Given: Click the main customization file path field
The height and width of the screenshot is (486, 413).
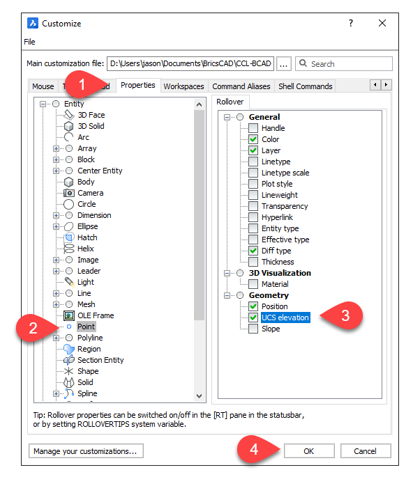Looking at the screenshot, I should point(190,63).
